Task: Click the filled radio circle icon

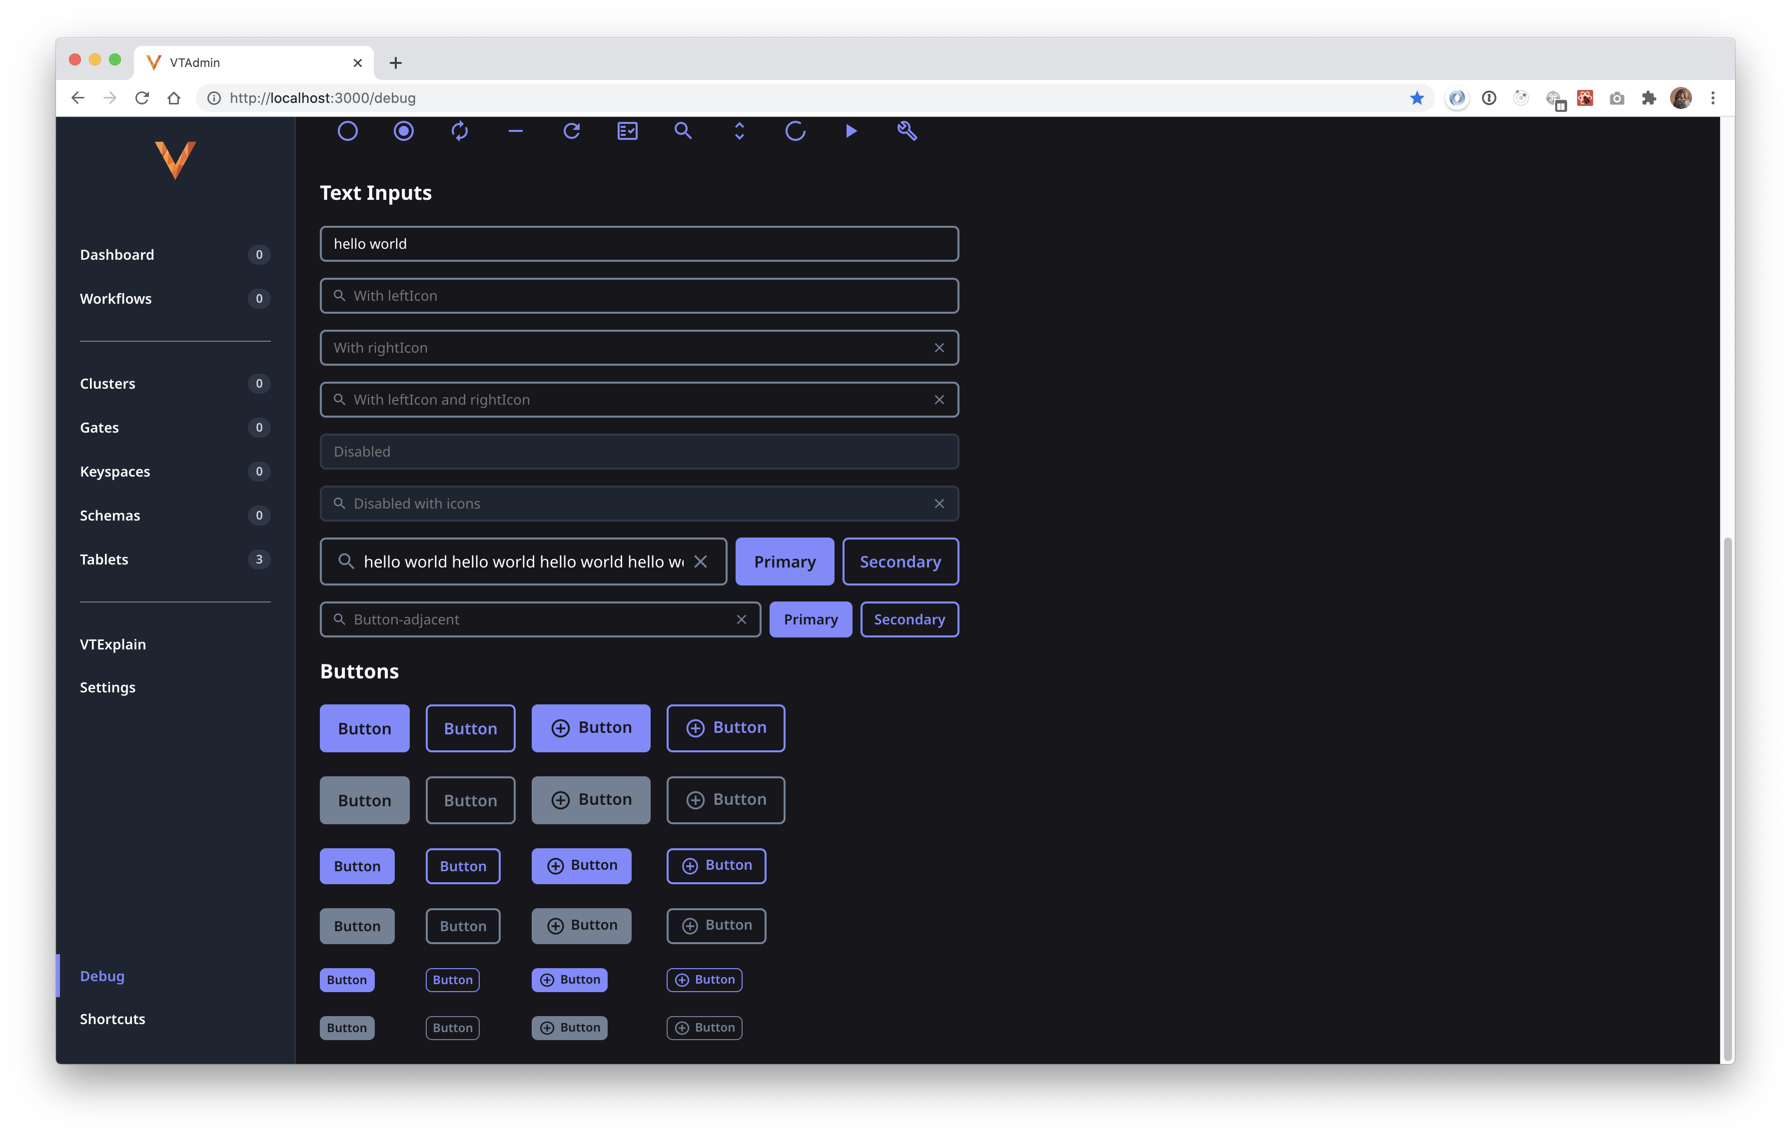Action: [x=403, y=131]
